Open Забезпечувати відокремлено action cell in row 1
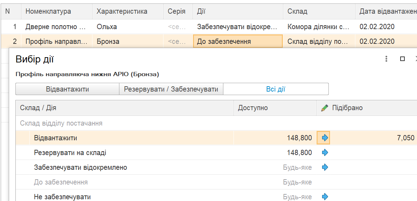The width and height of the screenshot is (417, 201). [237, 27]
